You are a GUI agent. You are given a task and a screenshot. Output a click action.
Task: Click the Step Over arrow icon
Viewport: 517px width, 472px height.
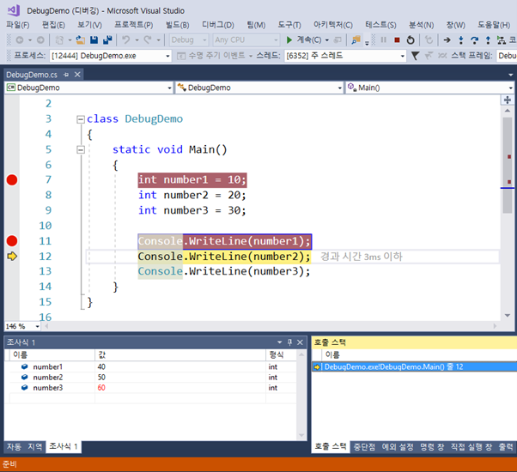tap(475, 39)
